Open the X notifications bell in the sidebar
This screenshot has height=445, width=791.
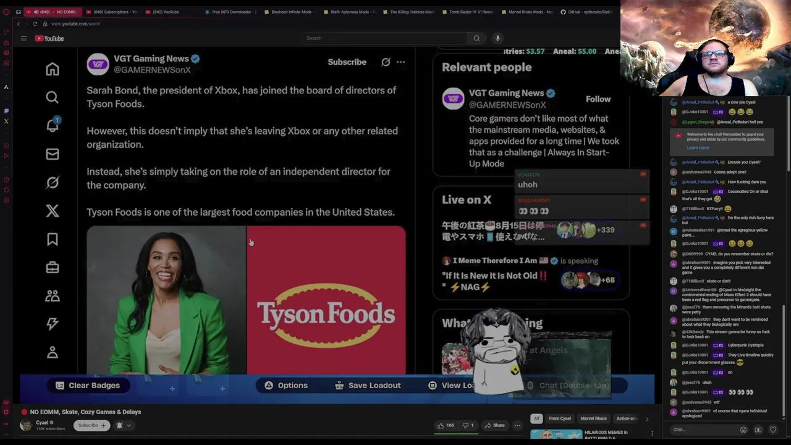coord(53,125)
